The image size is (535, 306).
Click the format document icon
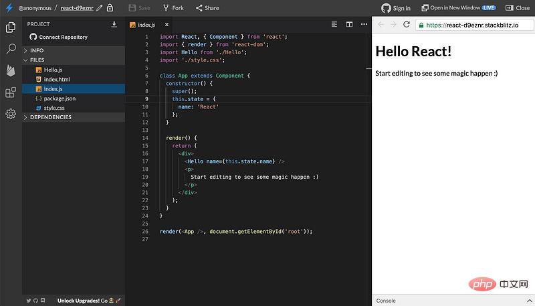(334, 24)
